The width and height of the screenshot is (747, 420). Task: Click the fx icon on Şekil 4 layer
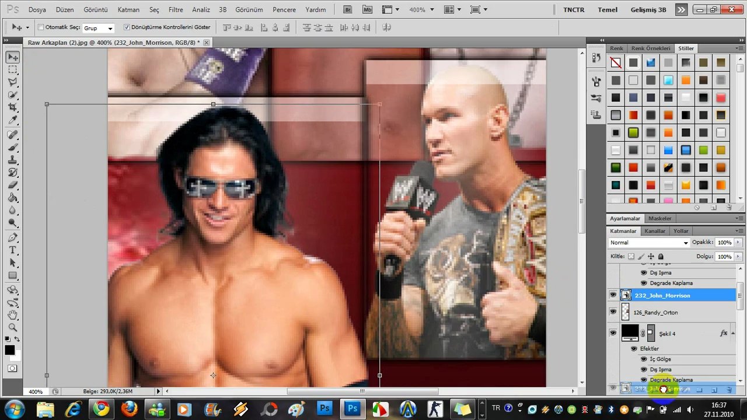tap(724, 334)
